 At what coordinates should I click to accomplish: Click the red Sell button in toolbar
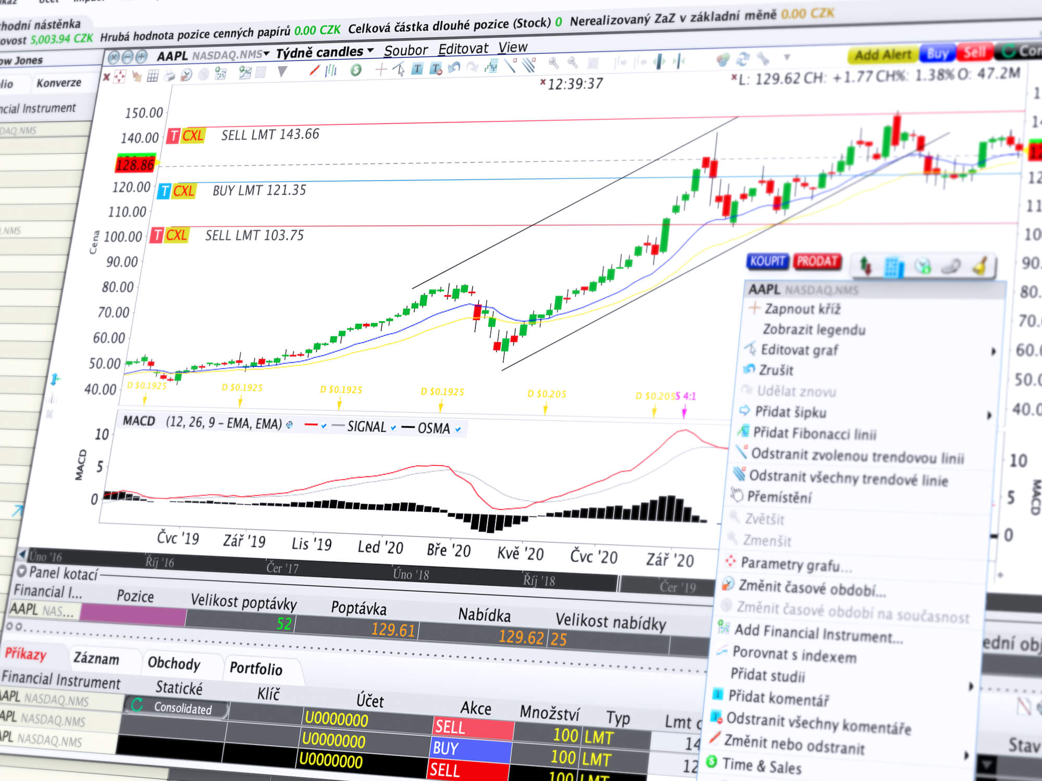[974, 52]
